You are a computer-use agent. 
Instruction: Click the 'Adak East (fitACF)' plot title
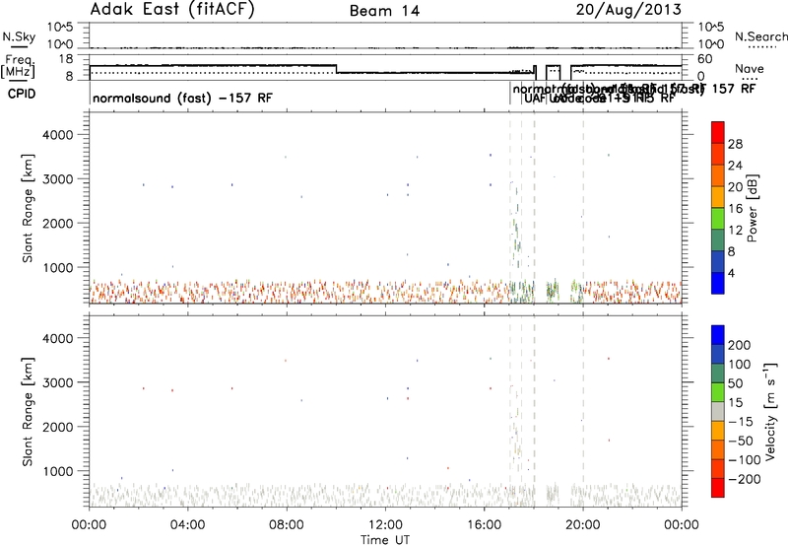point(172,10)
